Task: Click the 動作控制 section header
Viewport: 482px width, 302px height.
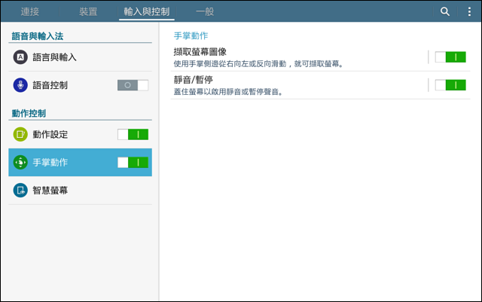Action: (29, 114)
